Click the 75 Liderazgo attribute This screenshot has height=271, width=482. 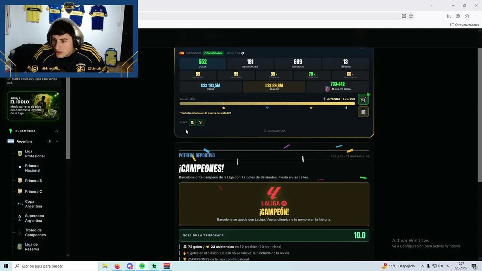coord(312,75)
